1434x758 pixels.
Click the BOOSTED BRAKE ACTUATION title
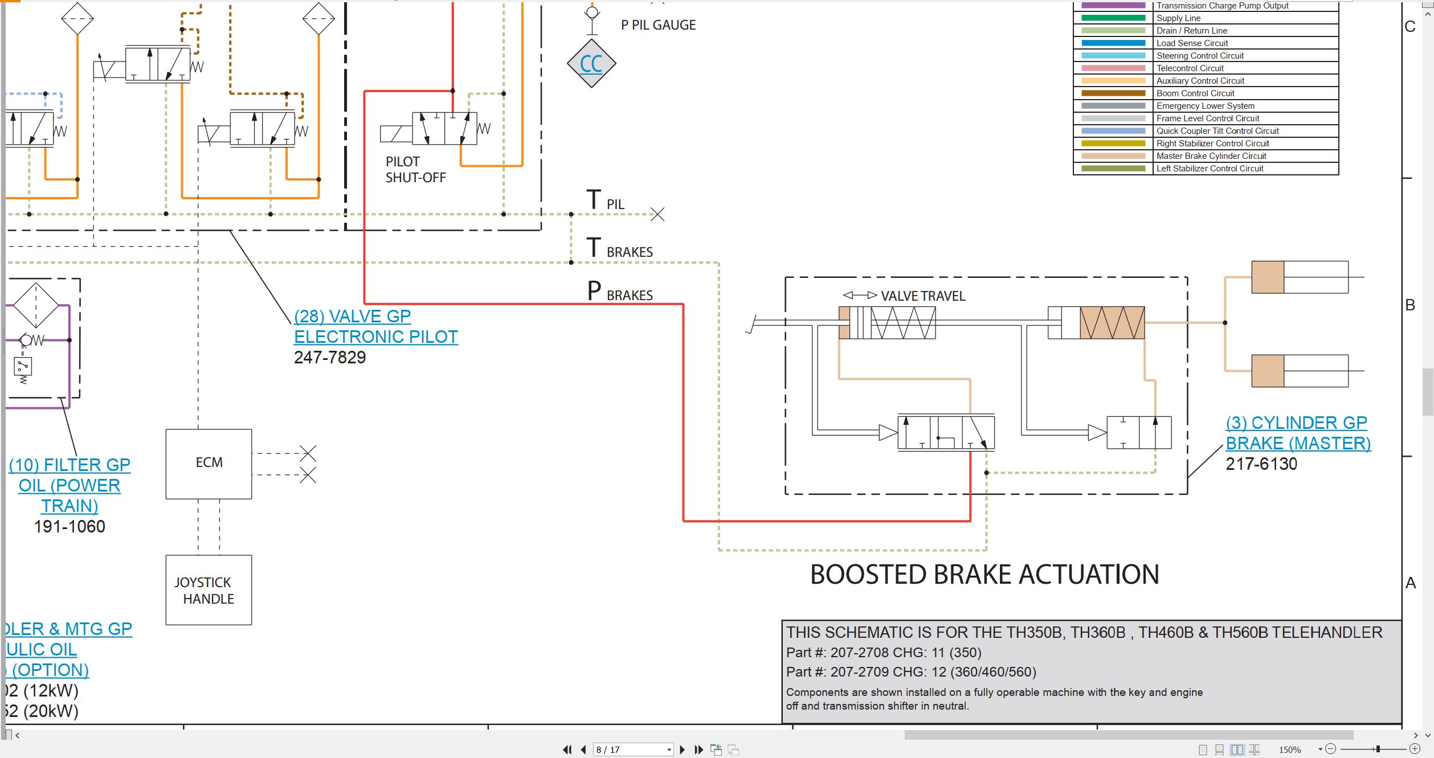[x=984, y=574]
